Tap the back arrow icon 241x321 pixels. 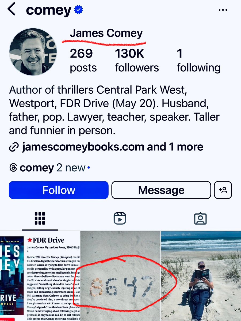(x=11, y=9)
